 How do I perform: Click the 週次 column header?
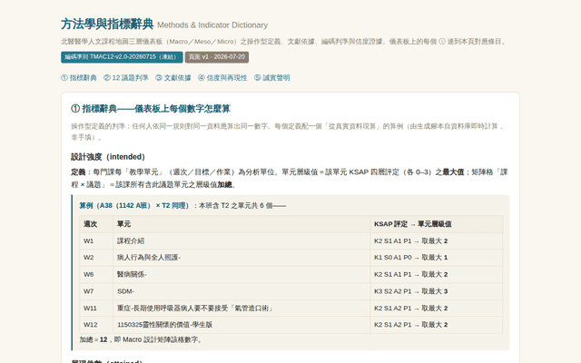click(x=96, y=224)
